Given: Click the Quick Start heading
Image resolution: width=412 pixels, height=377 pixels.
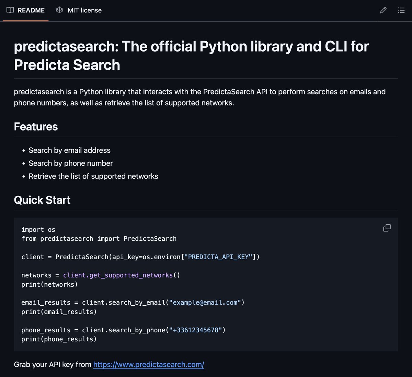Looking at the screenshot, I should [42, 200].
